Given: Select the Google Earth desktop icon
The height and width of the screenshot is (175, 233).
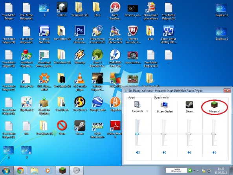Looking at the screenshot, I should pyautogui.click(x=97, y=102).
